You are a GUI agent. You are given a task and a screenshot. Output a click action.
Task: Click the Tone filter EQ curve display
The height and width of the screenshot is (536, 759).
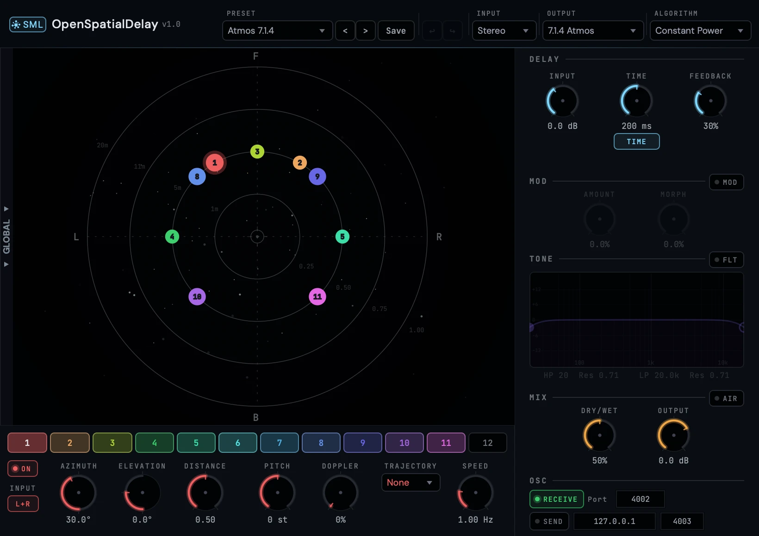point(637,320)
